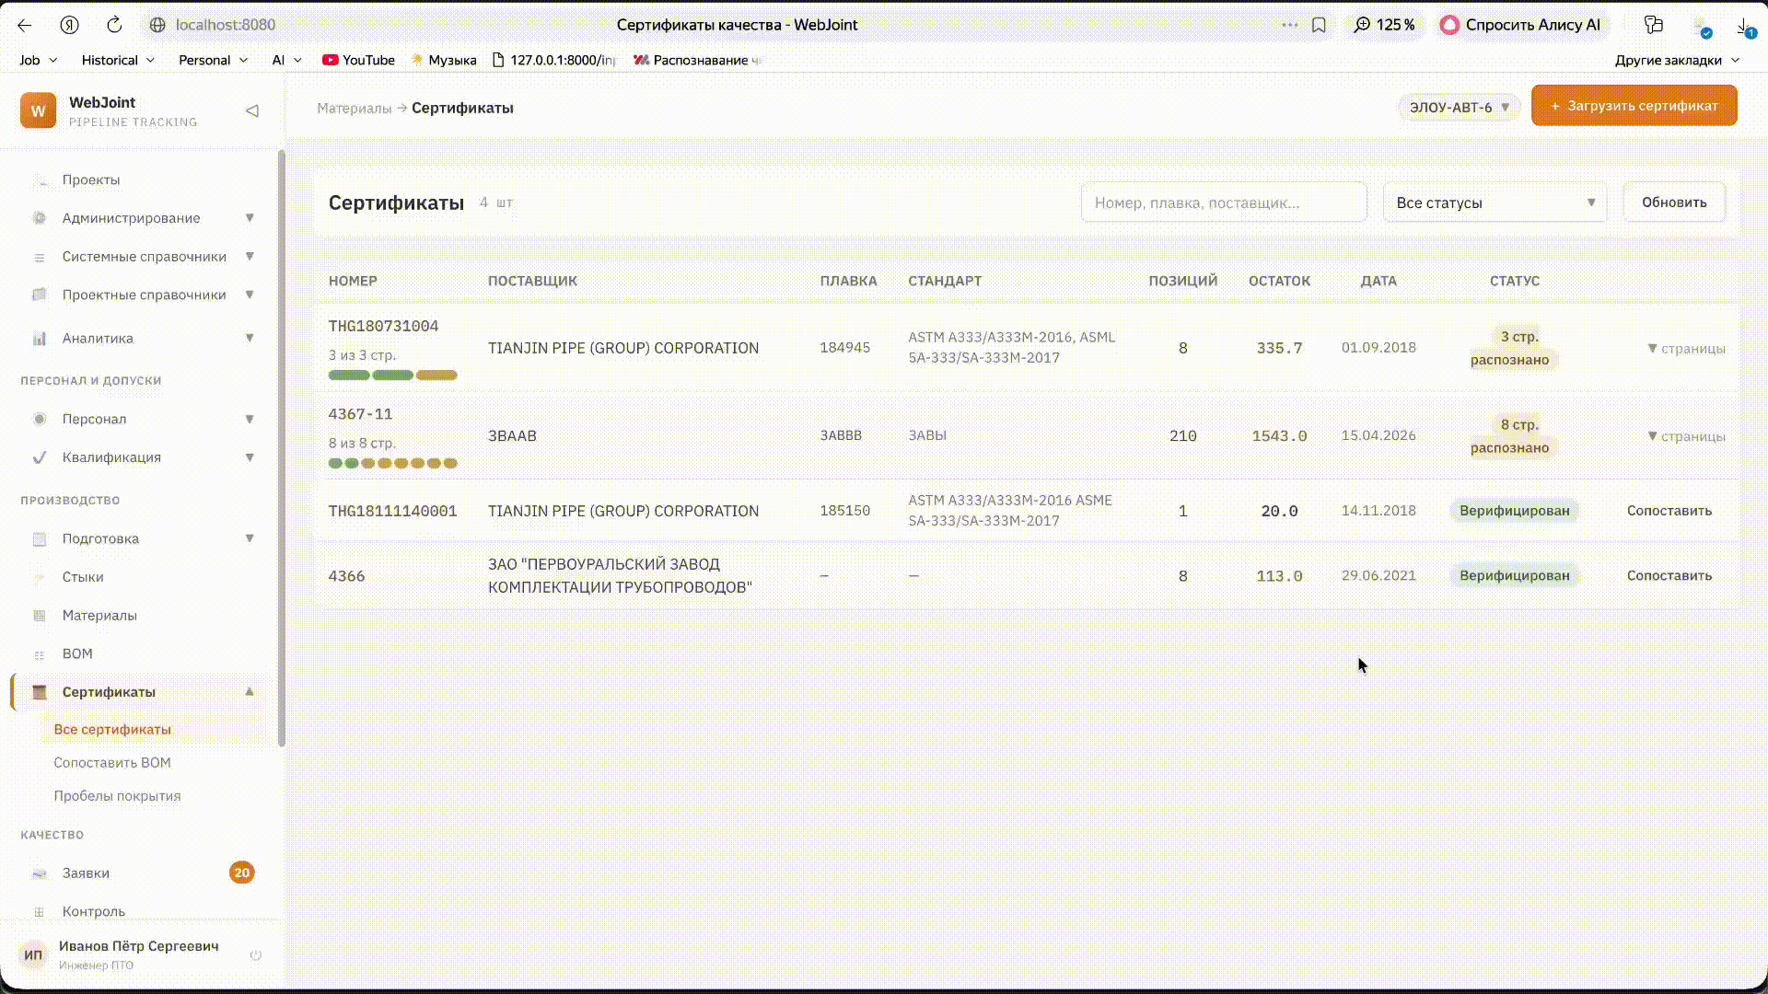Go back with browser arrow

coord(25,25)
